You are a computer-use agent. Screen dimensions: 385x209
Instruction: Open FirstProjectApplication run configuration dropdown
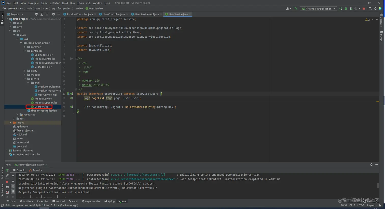coord(319,9)
